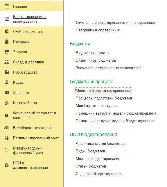Click the Dr Cr icon for Международный финансовый учет

click(x=7, y=150)
